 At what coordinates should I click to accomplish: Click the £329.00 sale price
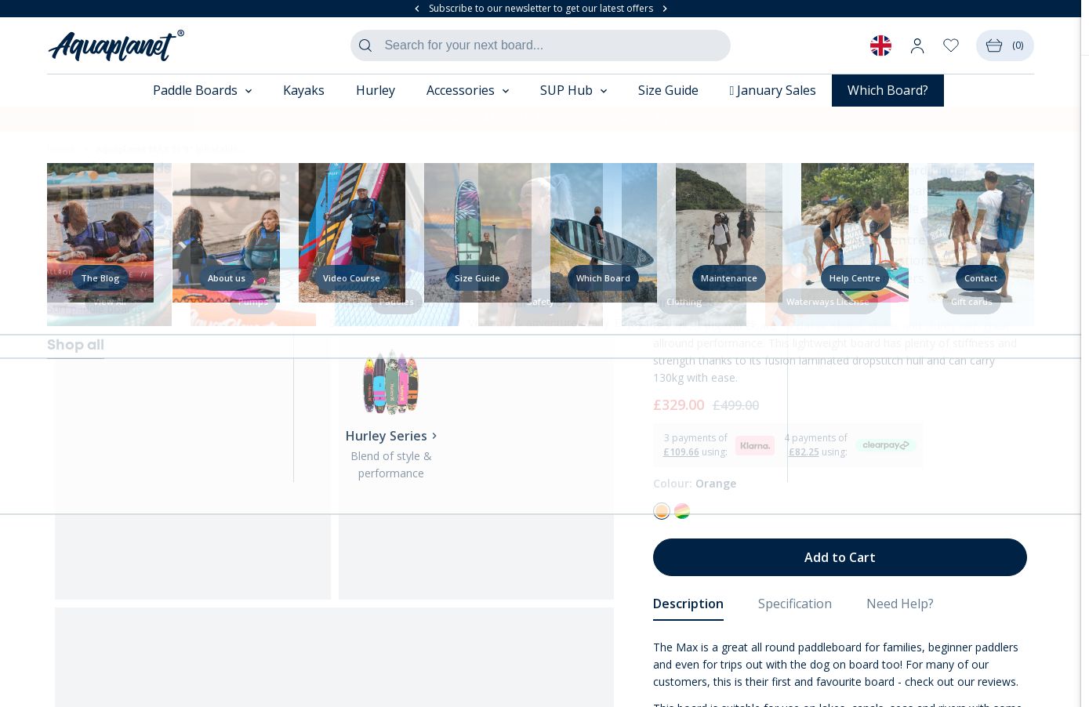(x=679, y=404)
